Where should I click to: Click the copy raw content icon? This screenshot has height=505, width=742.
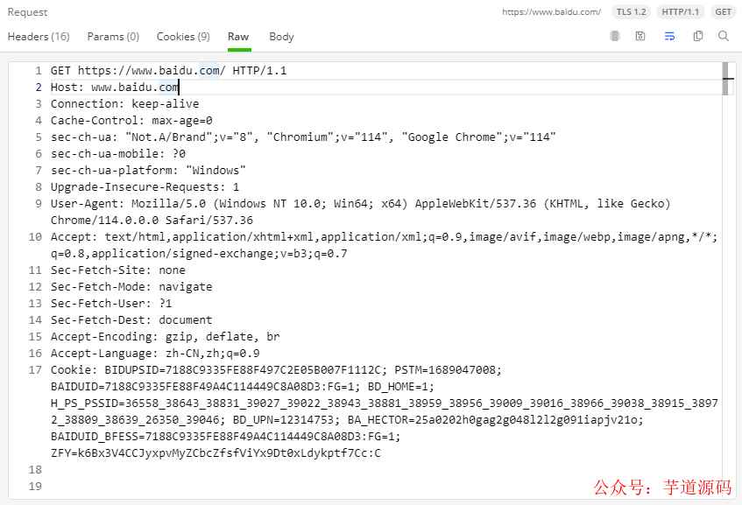click(698, 36)
